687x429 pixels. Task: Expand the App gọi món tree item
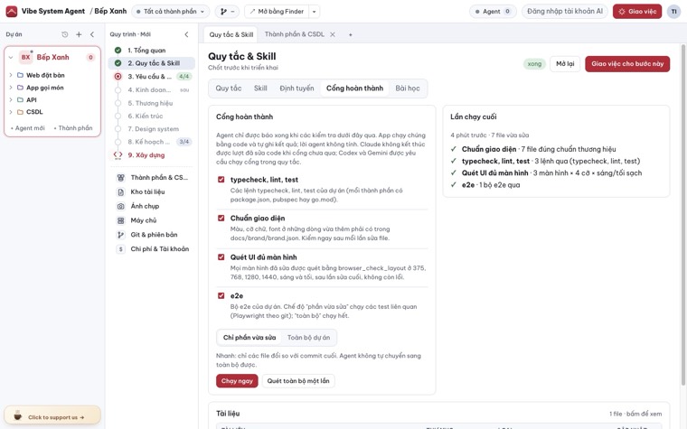(x=11, y=88)
